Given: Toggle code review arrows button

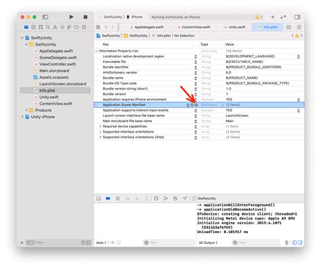Looking at the screenshot, I should point(283,17).
